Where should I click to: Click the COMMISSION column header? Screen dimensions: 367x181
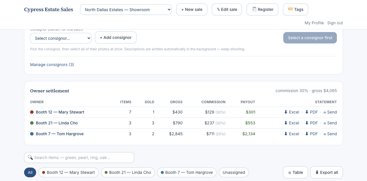coord(213,102)
